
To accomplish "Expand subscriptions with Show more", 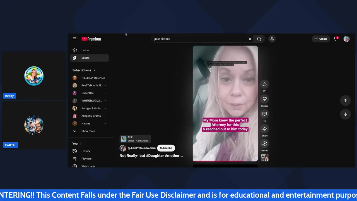I will (x=90, y=131).
